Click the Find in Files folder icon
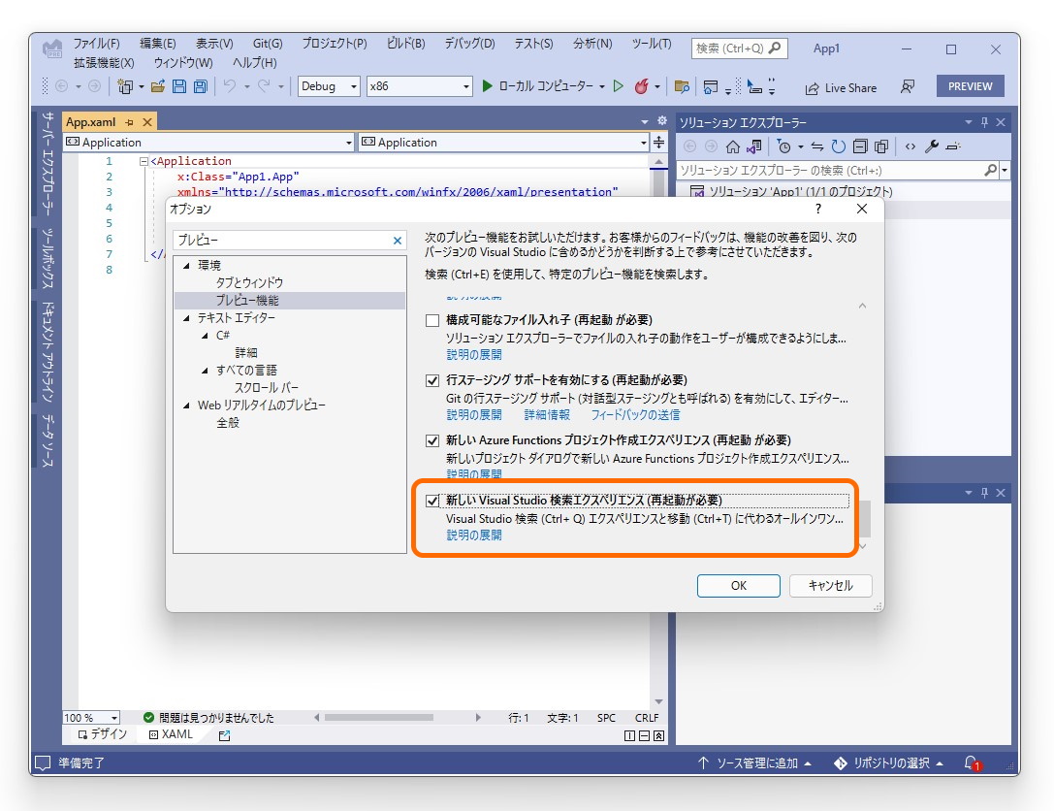1054x811 pixels. 682,86
